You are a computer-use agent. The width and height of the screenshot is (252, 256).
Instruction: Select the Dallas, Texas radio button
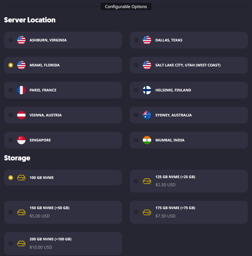pos(136,40)
